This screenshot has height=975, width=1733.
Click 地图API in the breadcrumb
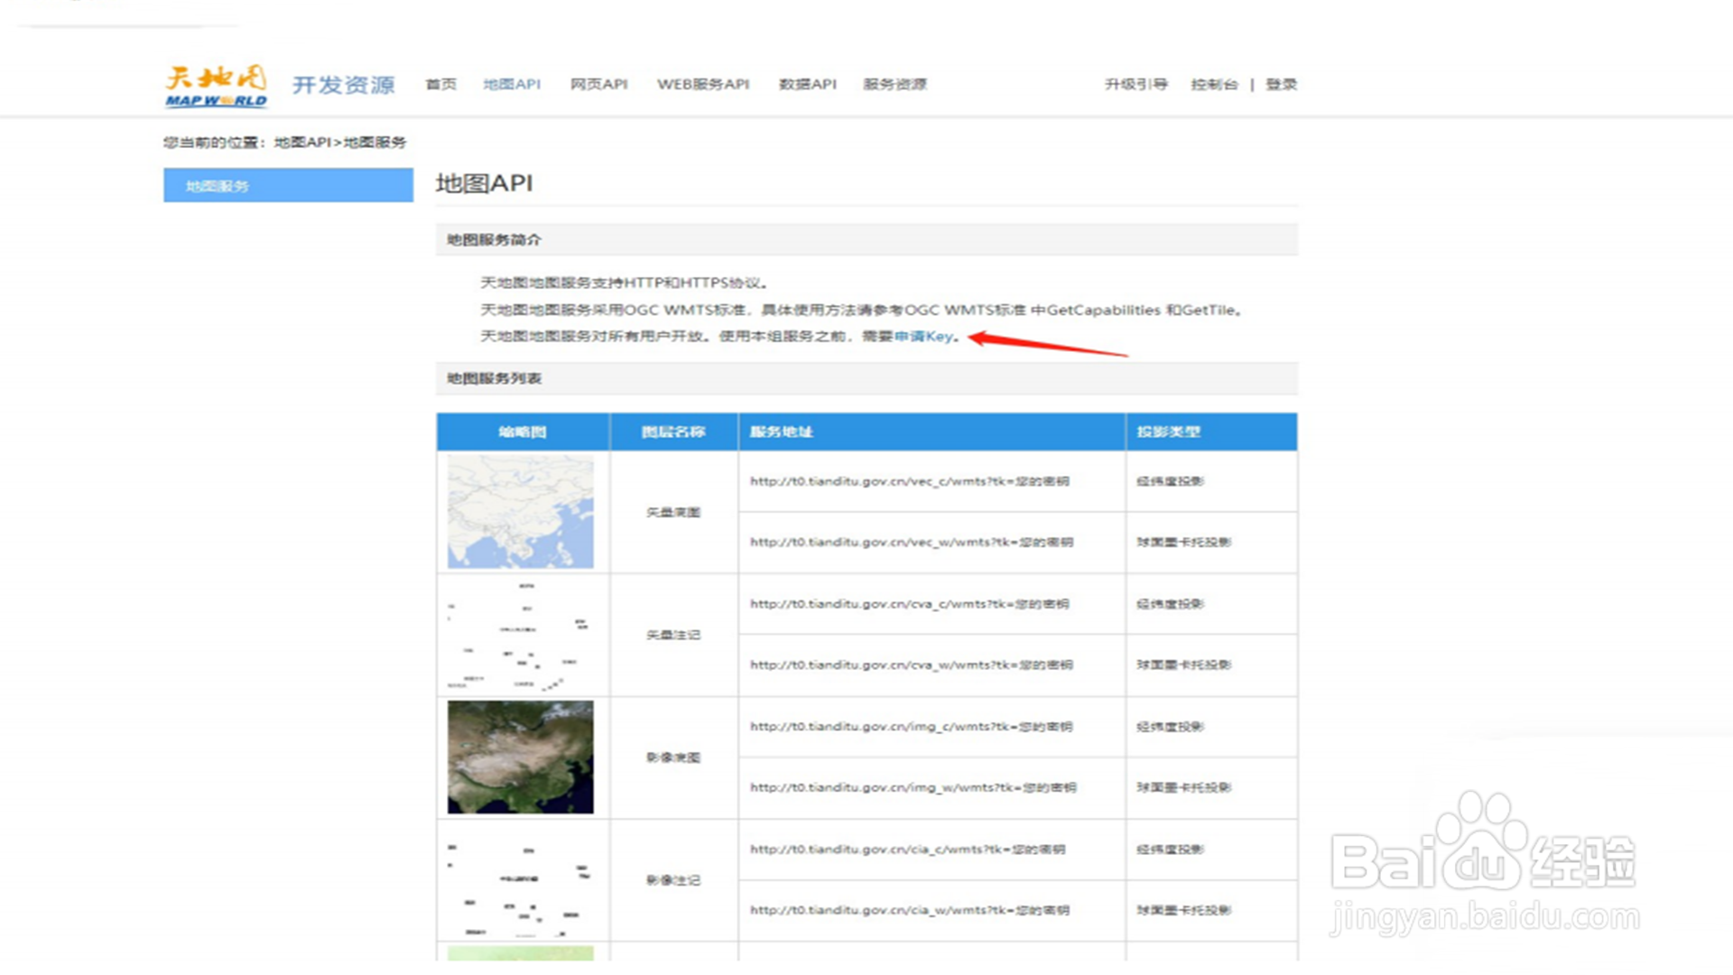pos(302,142)
